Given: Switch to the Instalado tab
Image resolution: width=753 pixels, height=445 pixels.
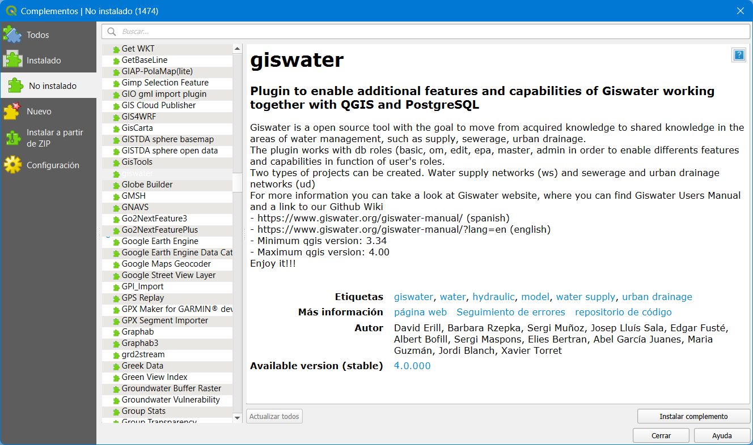Looking at the screenshot, I should click(48, 60).
